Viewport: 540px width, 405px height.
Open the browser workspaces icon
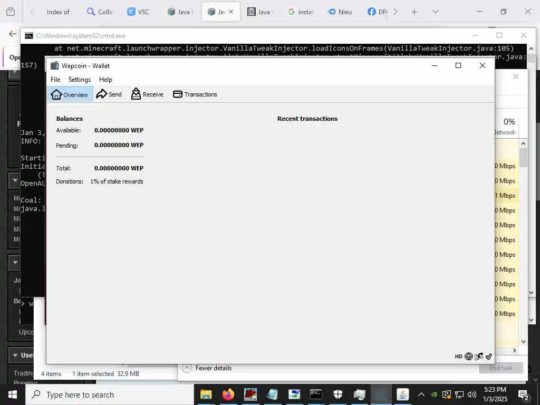pyautogui.click(x=11, y=12)
